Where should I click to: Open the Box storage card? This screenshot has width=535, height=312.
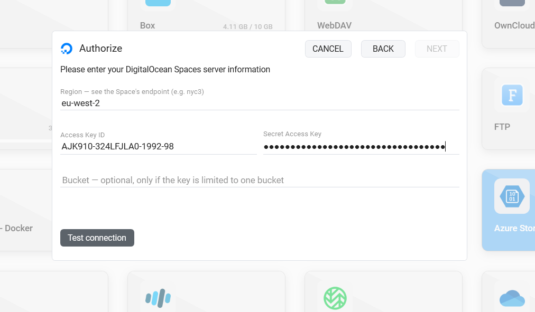tap(206, 15)
